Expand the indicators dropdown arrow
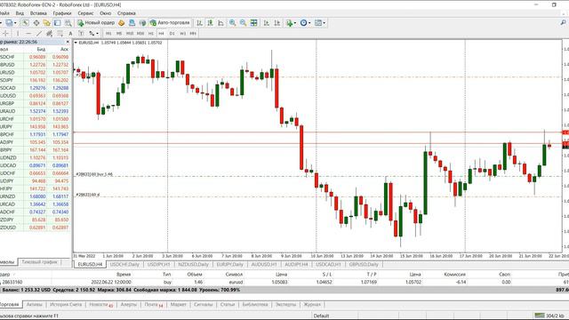Image resolution: width=569 pixels, height=320 pixels. (x=295, y=23)
